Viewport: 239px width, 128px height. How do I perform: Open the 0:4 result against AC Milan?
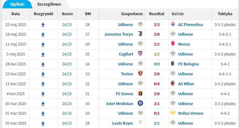tap(157, 84)
